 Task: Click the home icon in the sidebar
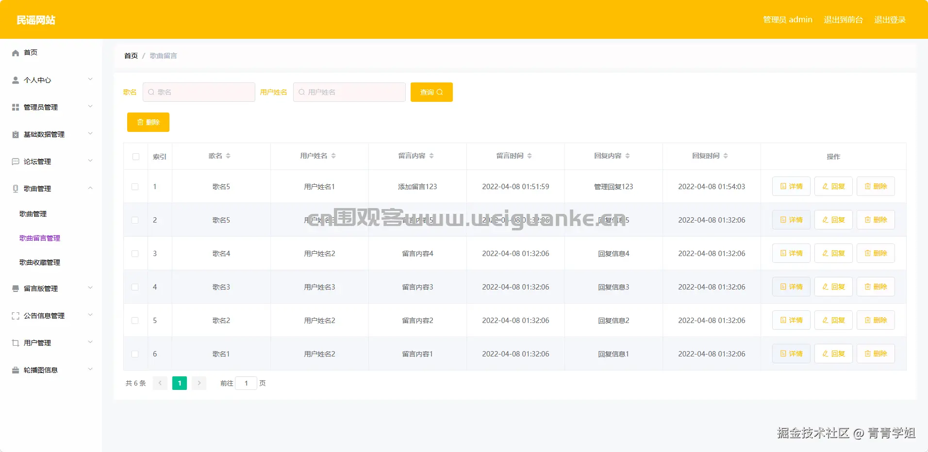[16, 53]
